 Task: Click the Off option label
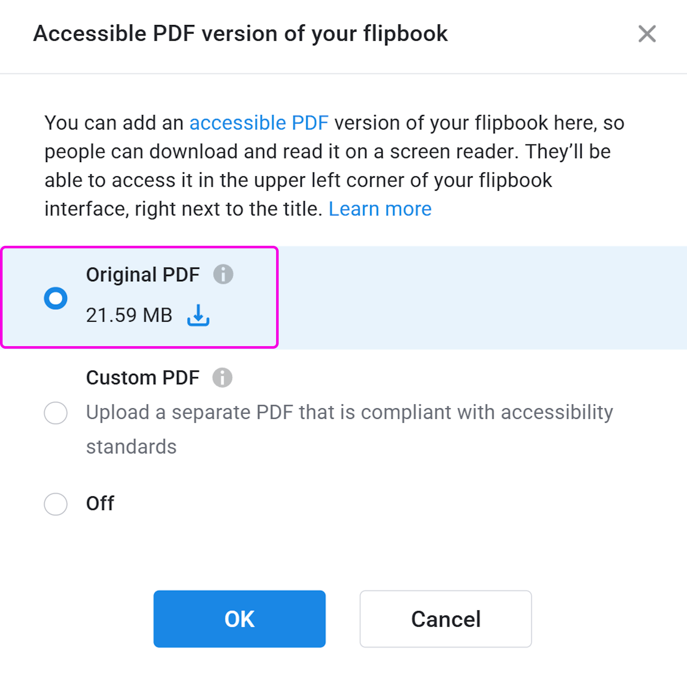tap(100, 504)
